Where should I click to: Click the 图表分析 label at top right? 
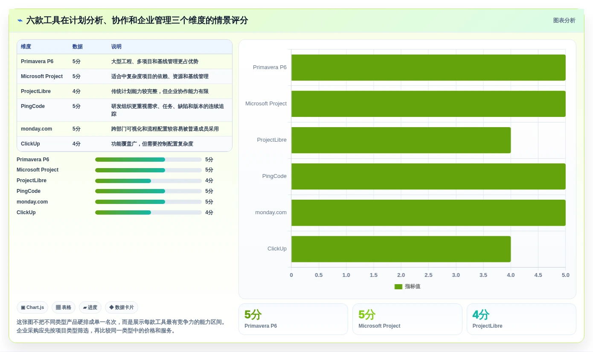click(x=564, y=20)
